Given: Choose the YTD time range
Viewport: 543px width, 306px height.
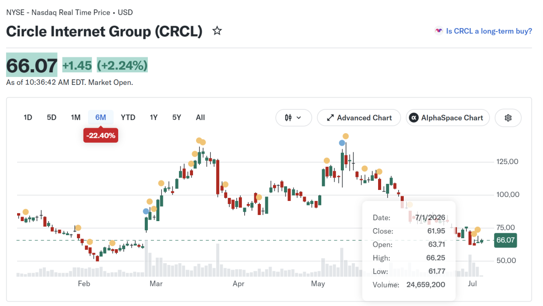Looking at the screenshot, I should [x=128, y=118].
